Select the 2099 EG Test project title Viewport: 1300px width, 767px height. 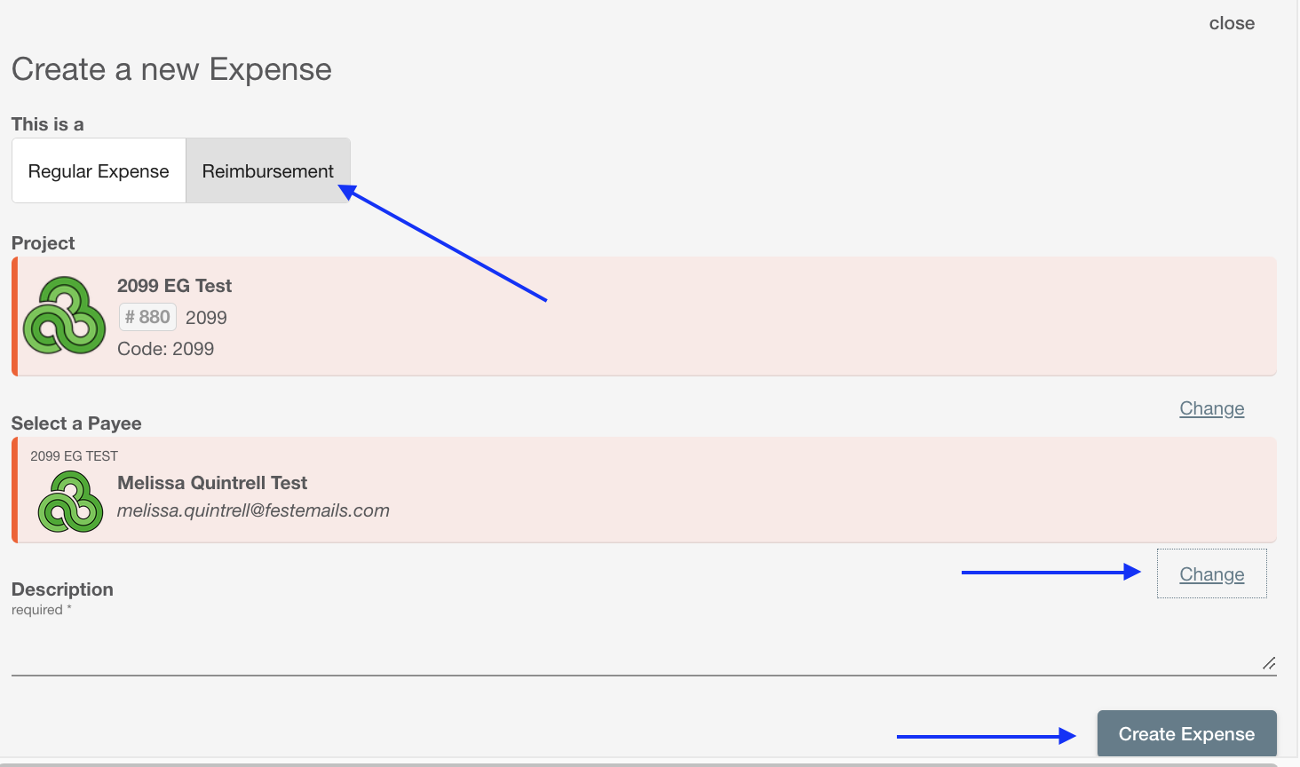pyautogui.click(x=174, y=286)
